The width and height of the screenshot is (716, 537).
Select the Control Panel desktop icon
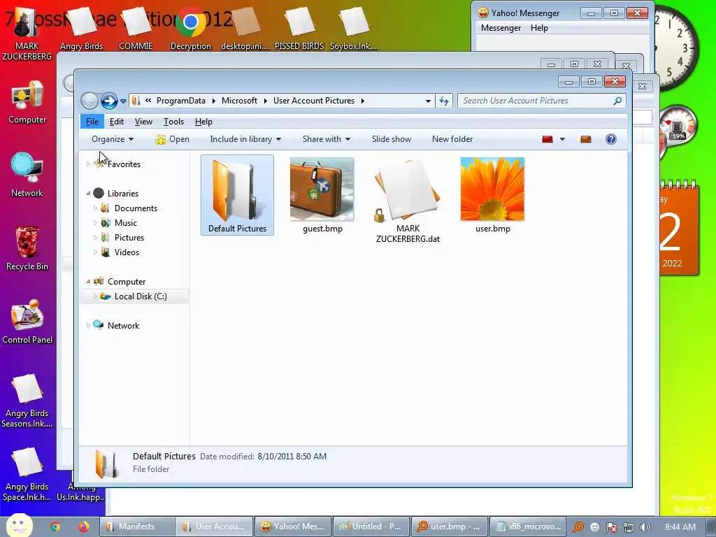pos(27,322)
